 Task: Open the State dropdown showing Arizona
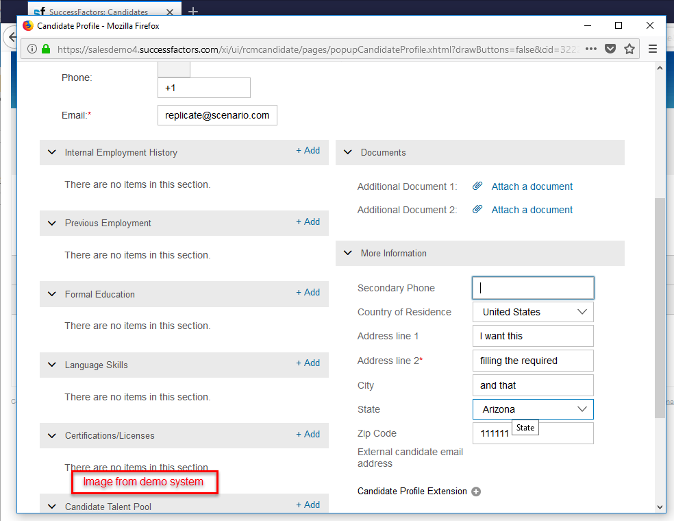tap(533, 409)
